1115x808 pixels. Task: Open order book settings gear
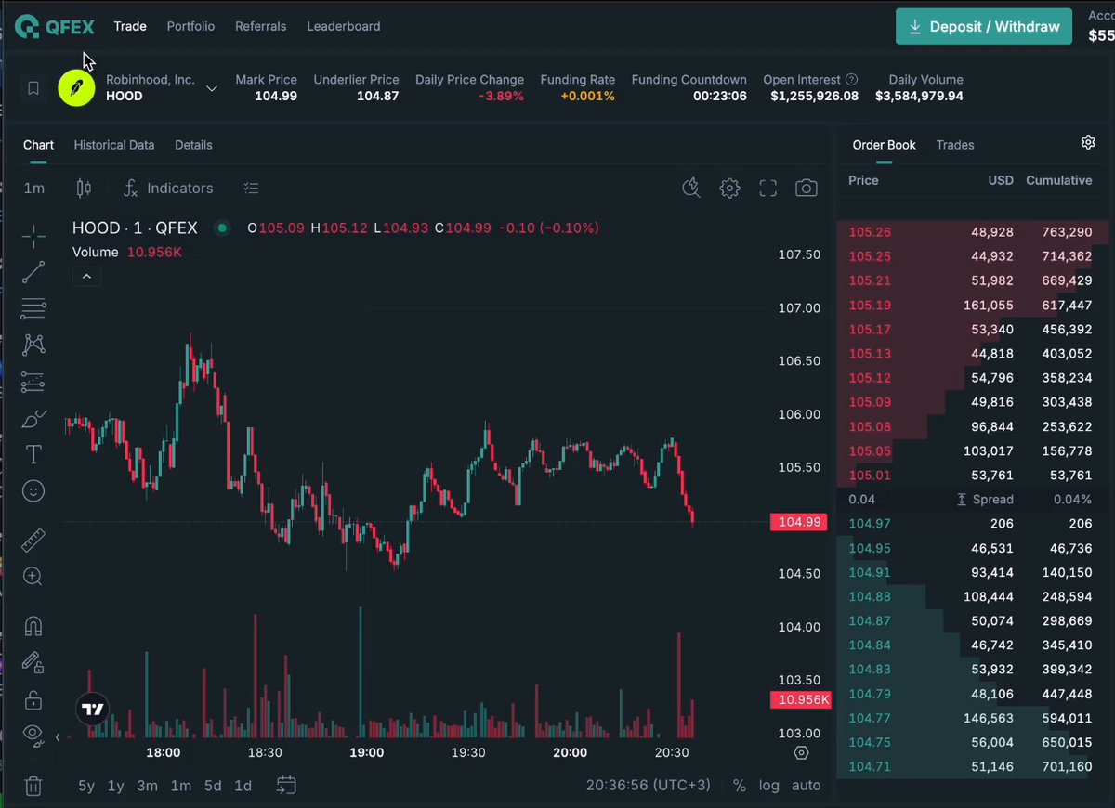coord(1088,143)
